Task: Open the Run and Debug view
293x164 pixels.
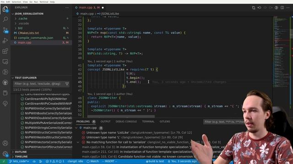Action: coord(5,41)
